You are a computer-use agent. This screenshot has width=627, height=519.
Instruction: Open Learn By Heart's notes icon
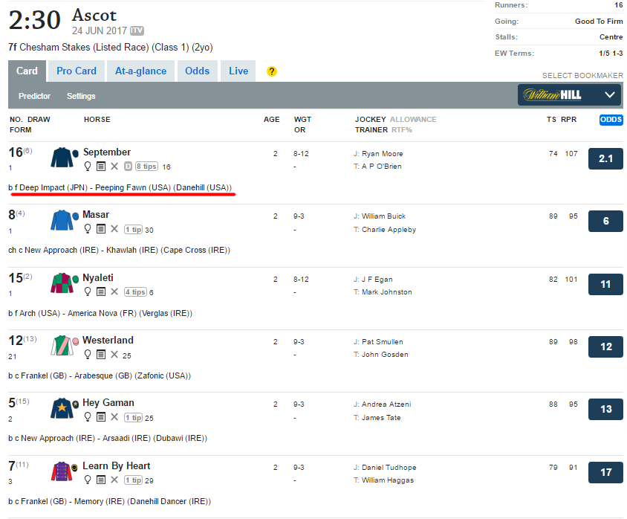pyautogui.click(x=101, y=480)
